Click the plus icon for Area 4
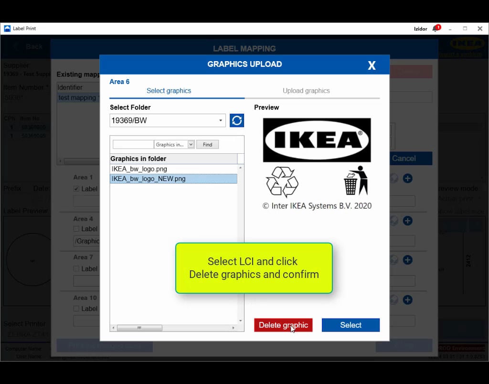489x384 pixels. [407, 221]
